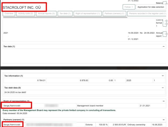Click the 'Annual report' type label for 2021

pos(159,34)
